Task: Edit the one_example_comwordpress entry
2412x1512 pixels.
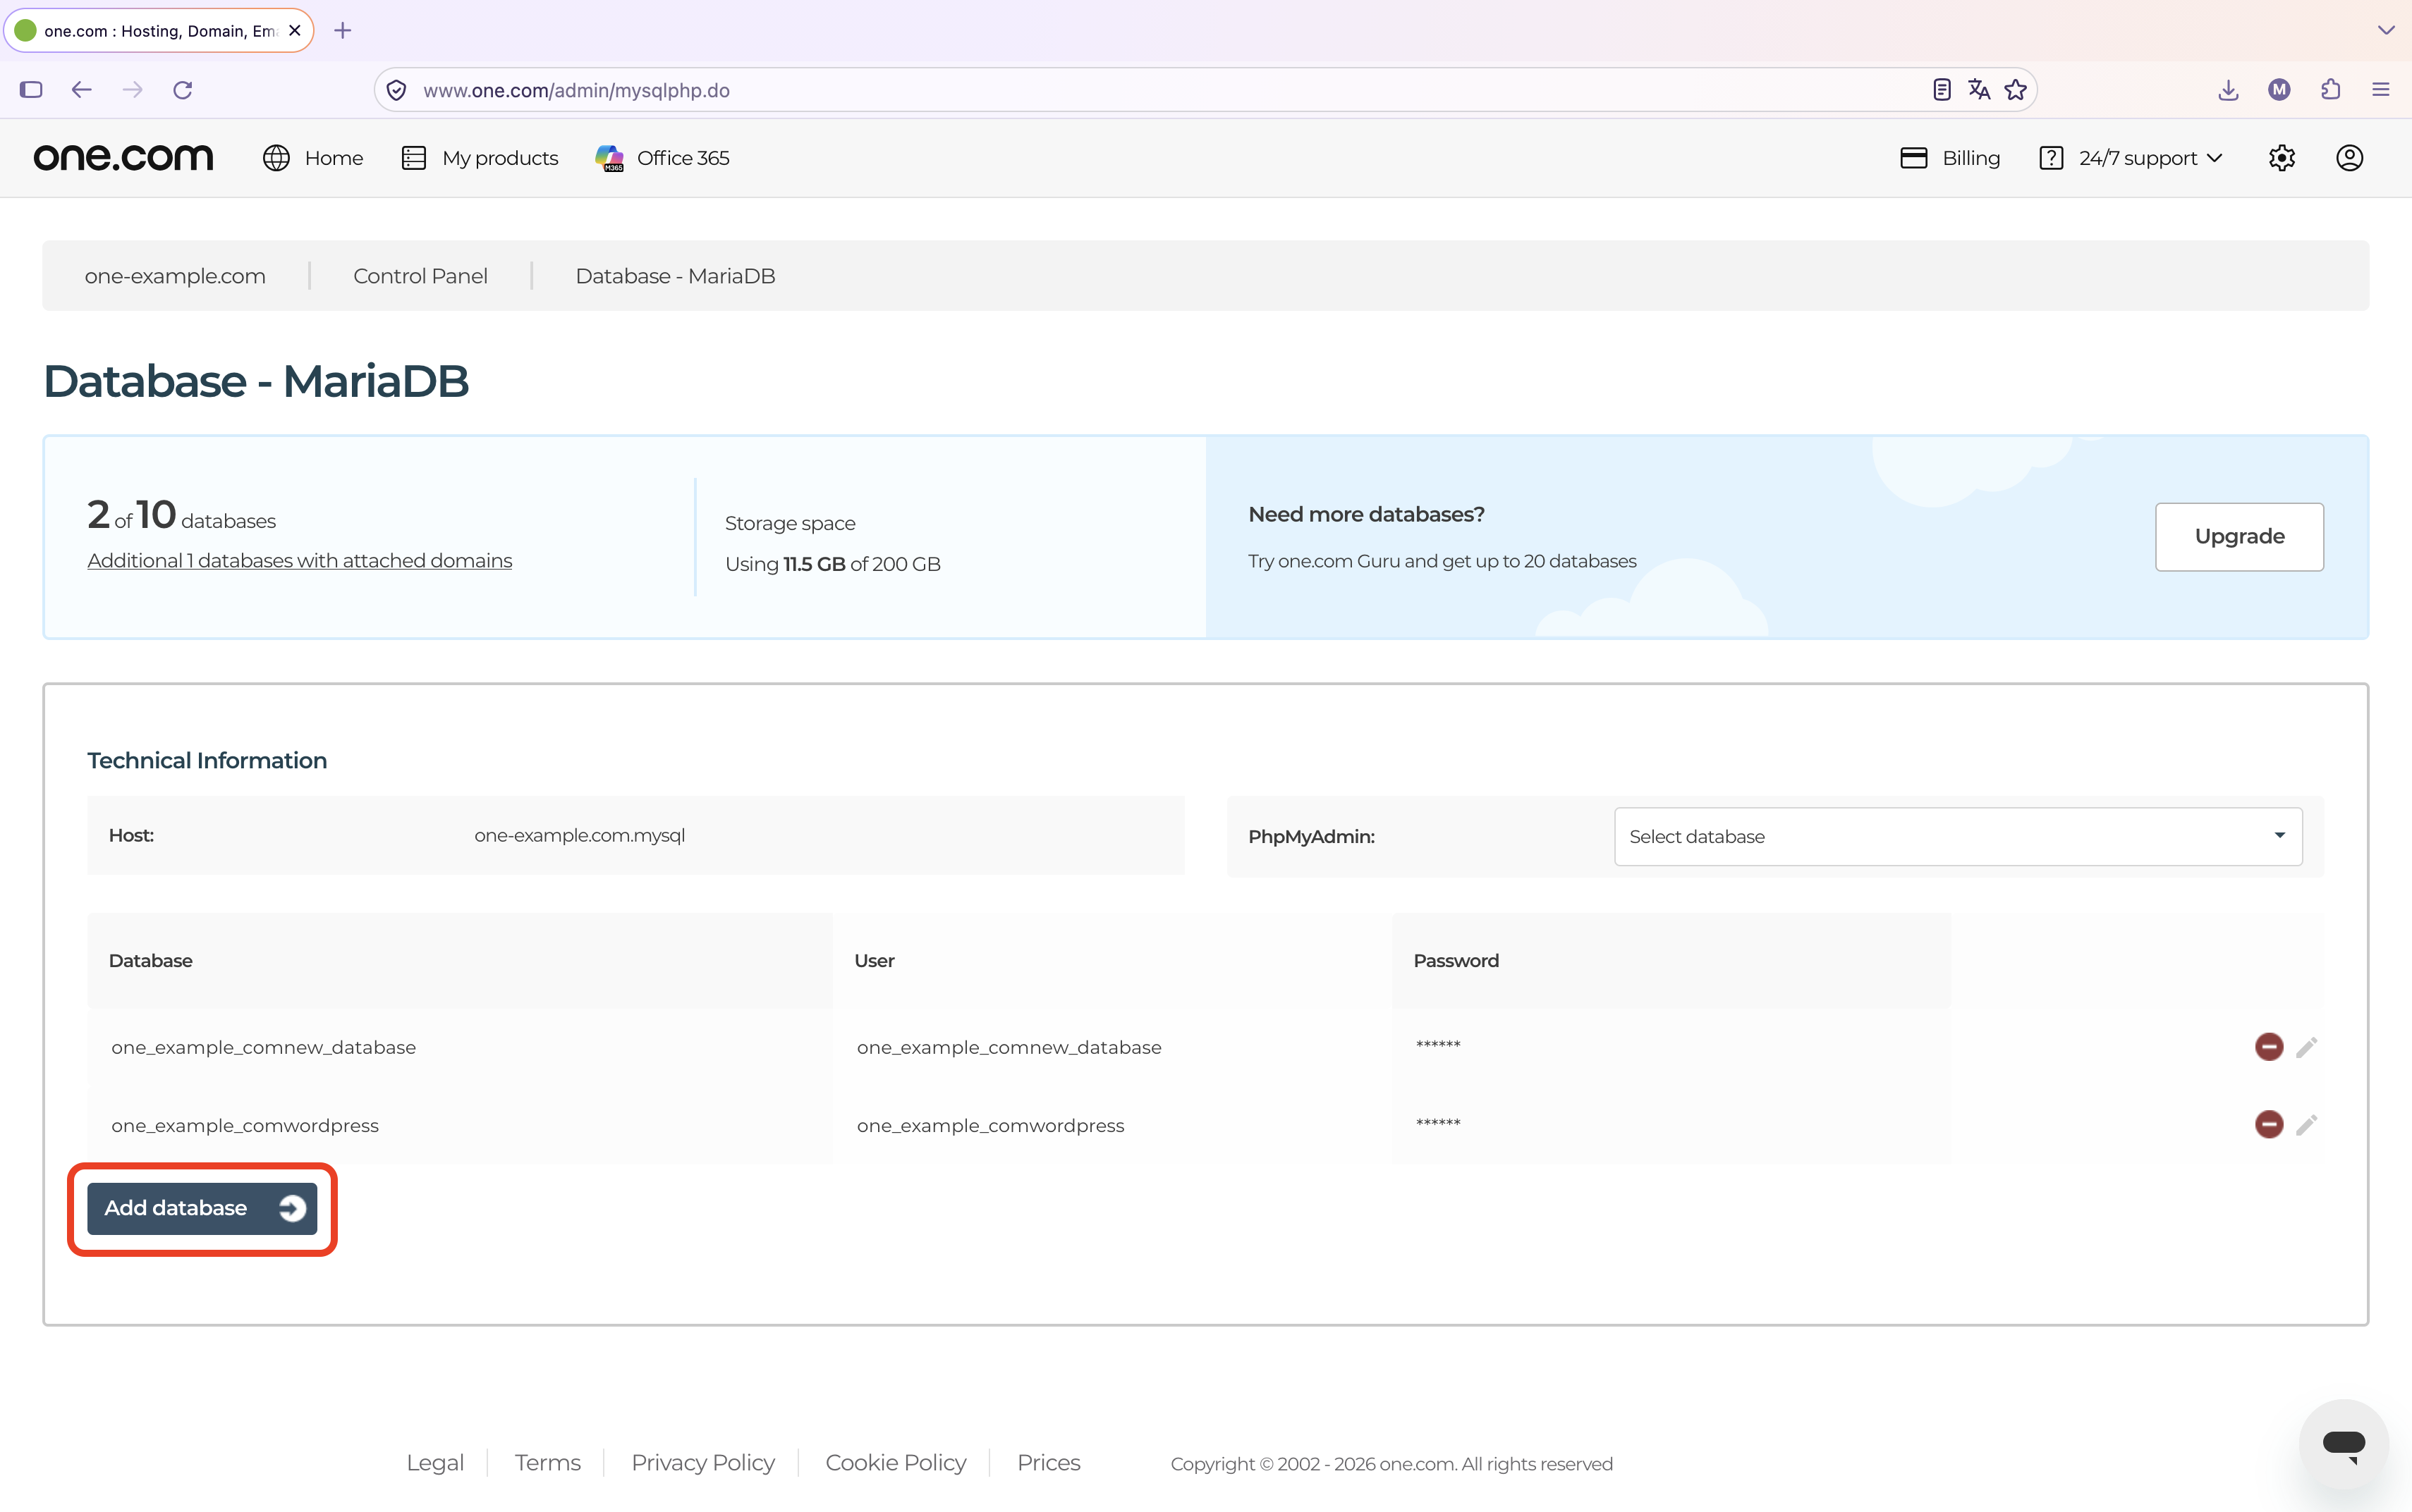Action: 2306,1125
